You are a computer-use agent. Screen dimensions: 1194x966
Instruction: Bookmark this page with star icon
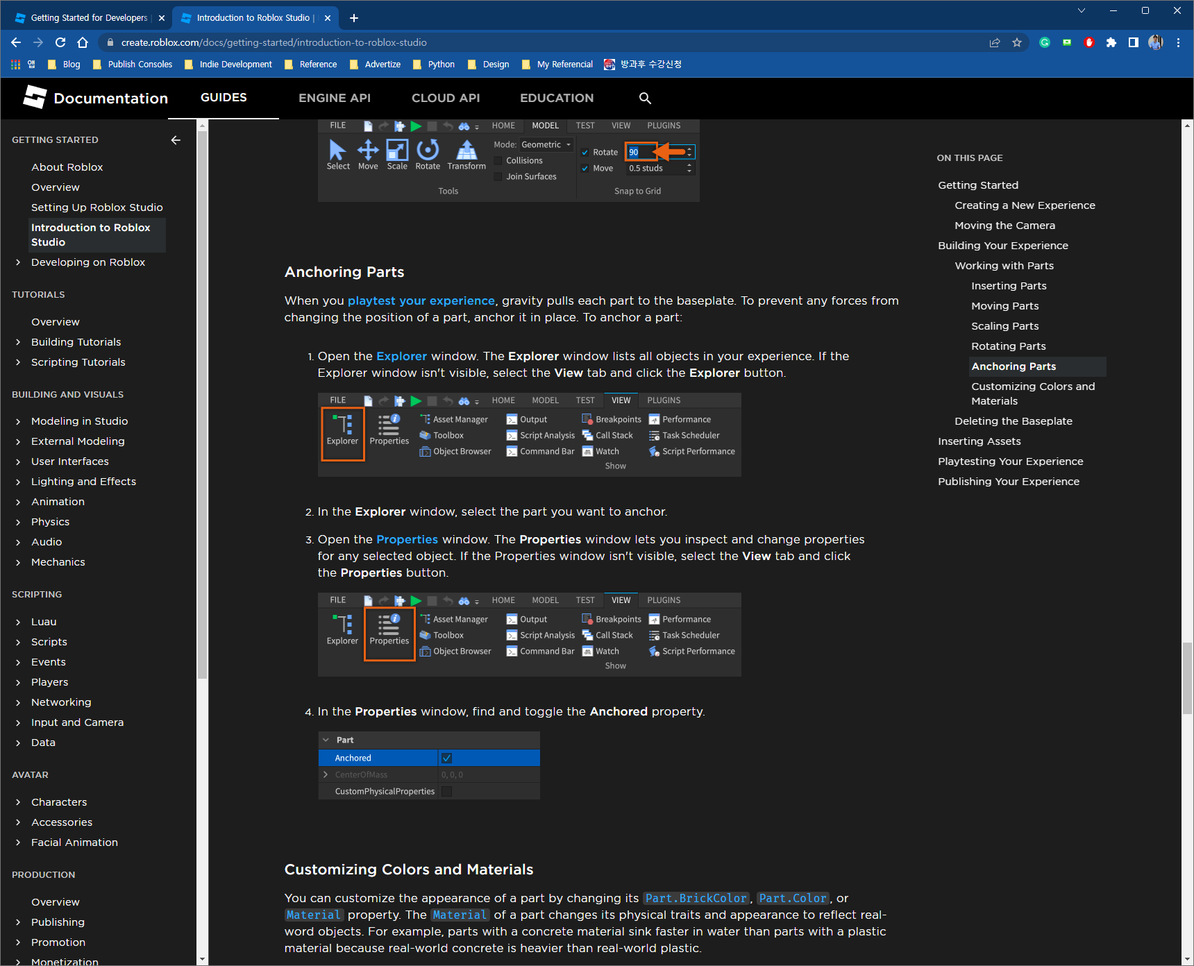click(x=1017, y=42)
